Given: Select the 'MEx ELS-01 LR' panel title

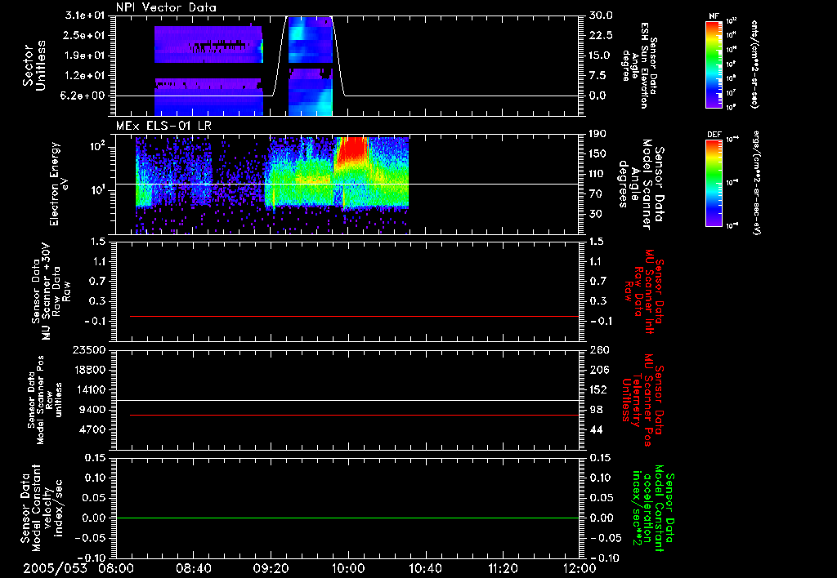Looking at the screenshot, I should pos(163,127).
